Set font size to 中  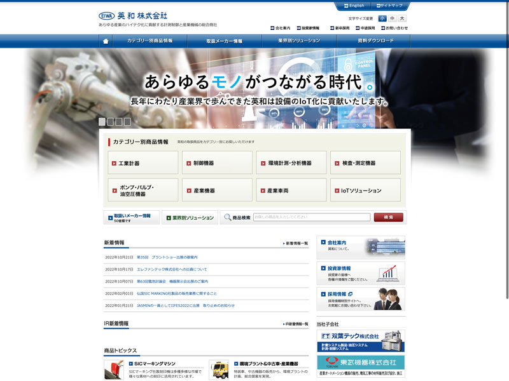[x=392, y=19]
